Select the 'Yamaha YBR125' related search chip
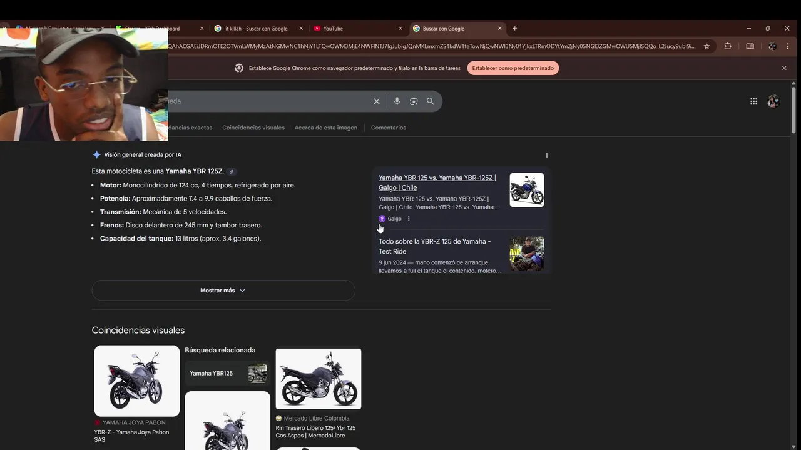 [x=228, y=374]
